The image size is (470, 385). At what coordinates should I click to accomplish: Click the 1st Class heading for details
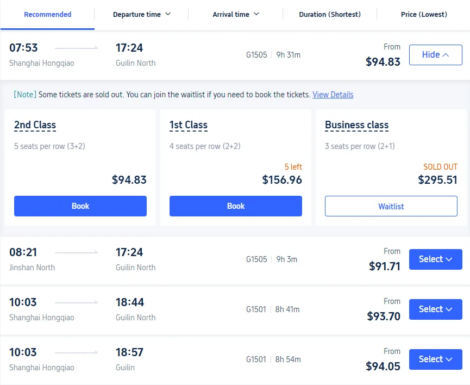click(188, 125)
